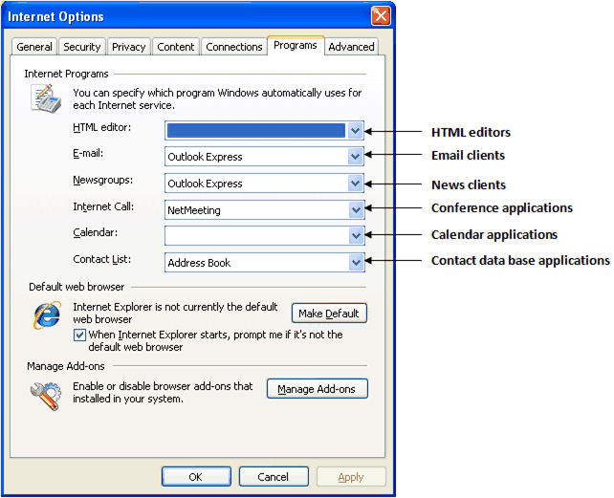This screenshot has width=614, height=498.
Task: Click the Internet Programs notepad icon
Action: [44, 98]
